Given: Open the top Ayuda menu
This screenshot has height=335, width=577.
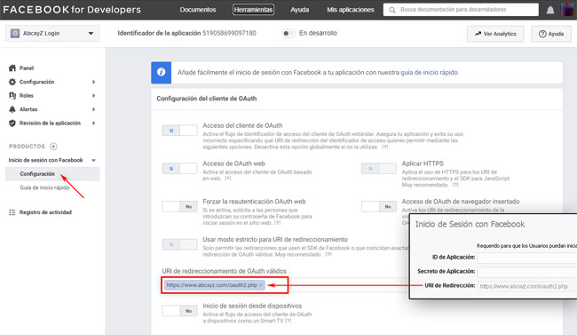Looking at the screenshot, I should [x=299, y=10].
